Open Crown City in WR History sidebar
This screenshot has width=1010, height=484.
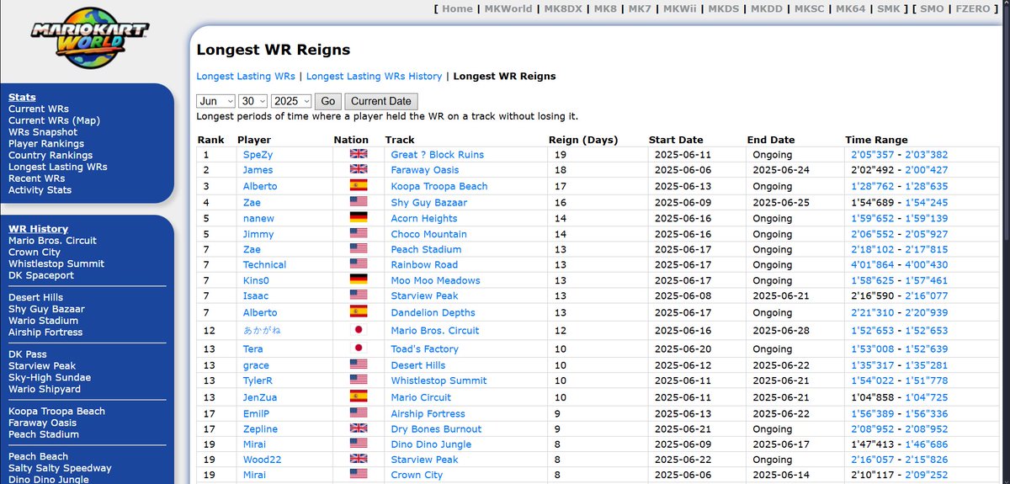pyautogui.click(x=35, y=252)
